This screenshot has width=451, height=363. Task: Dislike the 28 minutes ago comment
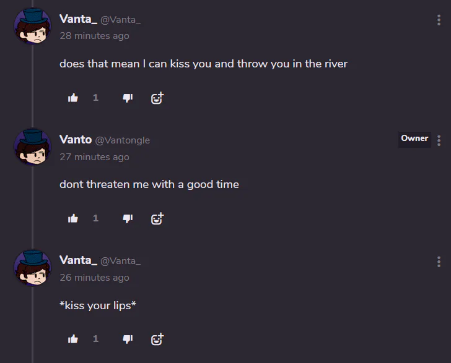(x=128, y=98)
